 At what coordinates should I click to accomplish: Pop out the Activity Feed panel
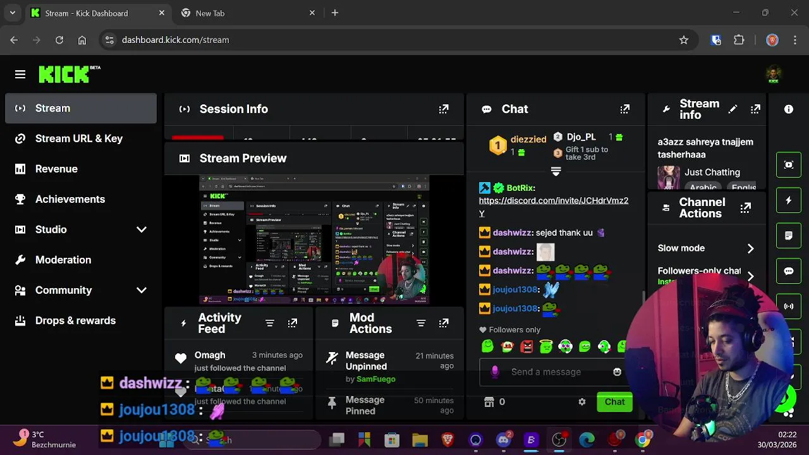(293, 324)
